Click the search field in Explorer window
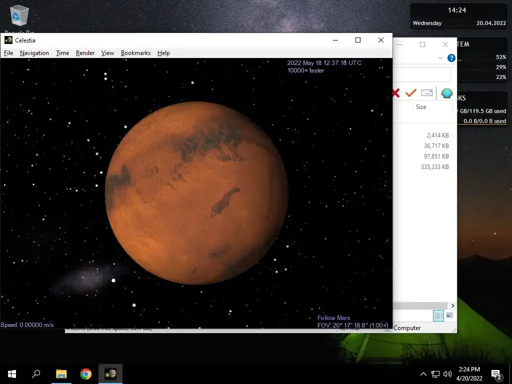Viewport: 512px width, 384px height. coord(421,74)
